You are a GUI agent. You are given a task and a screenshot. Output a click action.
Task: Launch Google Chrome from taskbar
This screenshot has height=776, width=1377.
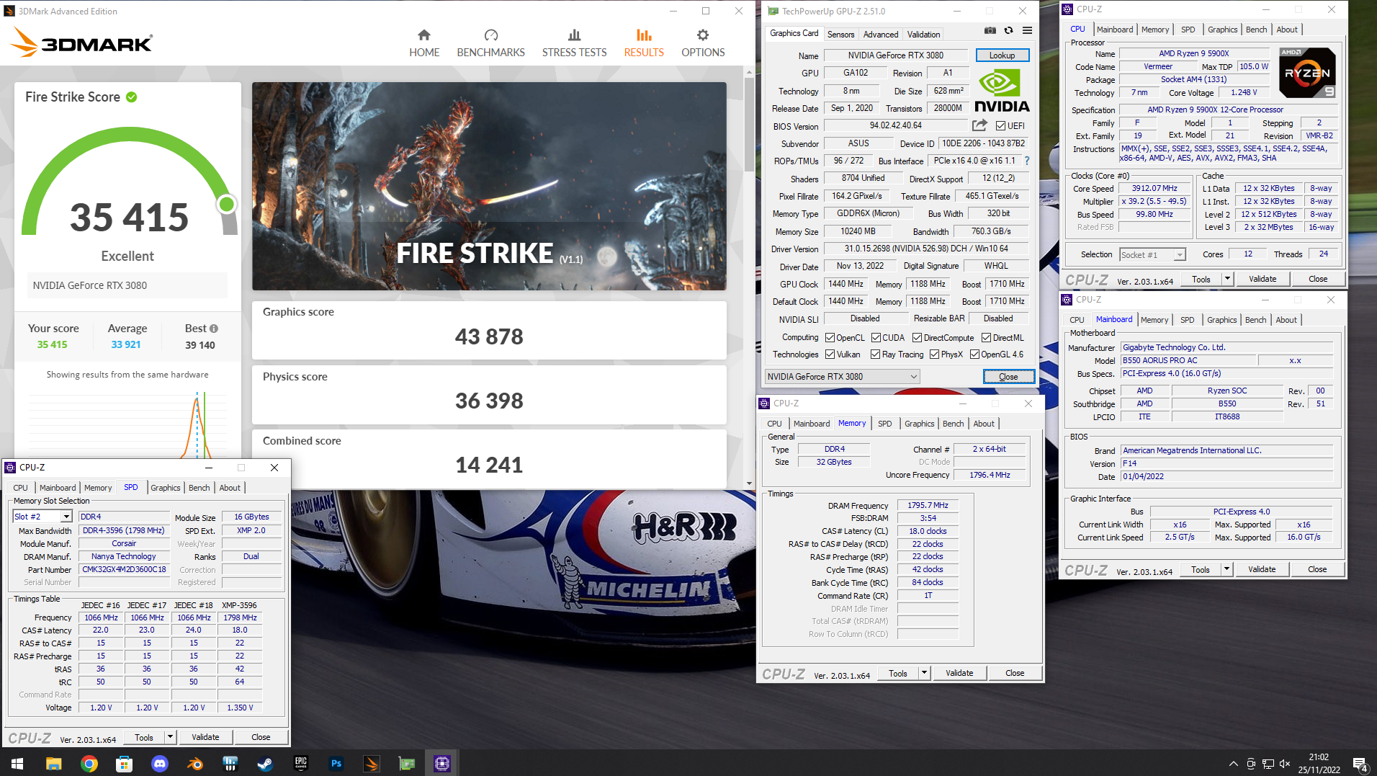tap(89, 763)
